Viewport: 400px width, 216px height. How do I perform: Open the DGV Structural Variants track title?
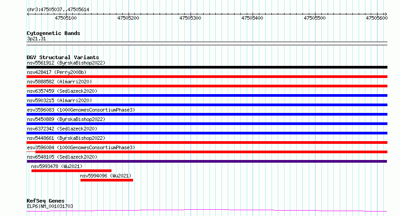[x=63, y=57]
